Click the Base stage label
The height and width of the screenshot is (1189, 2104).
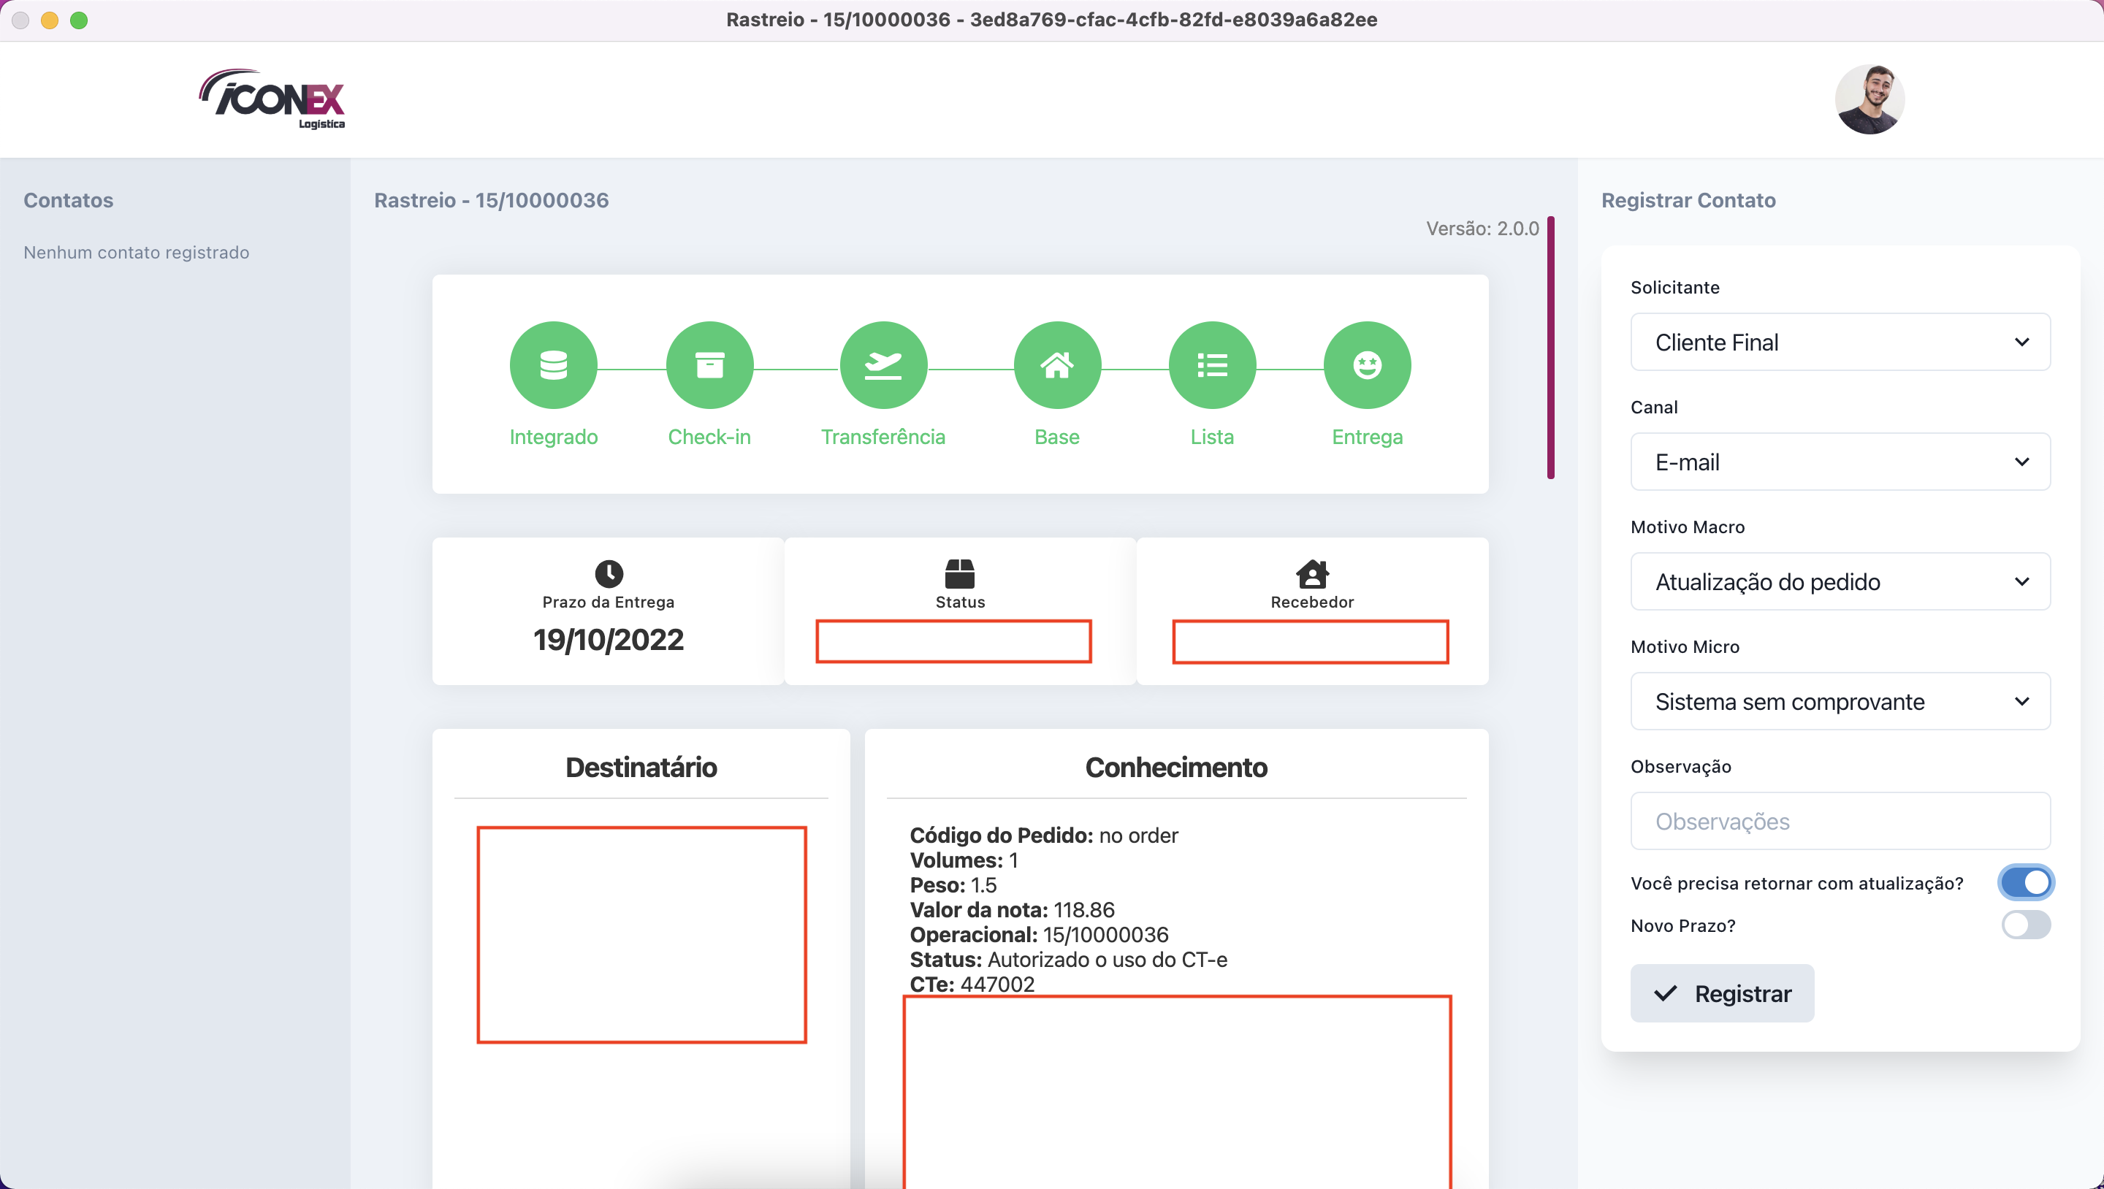tap(1057, 437)
